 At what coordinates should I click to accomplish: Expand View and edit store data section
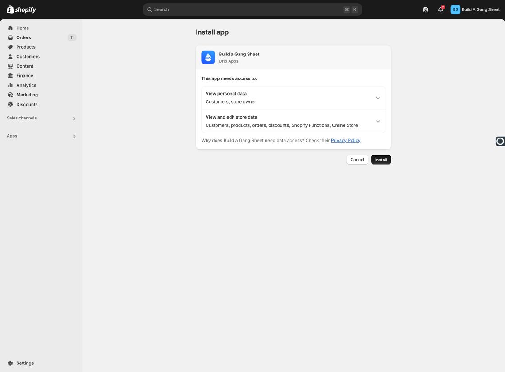tap(293, 121)
